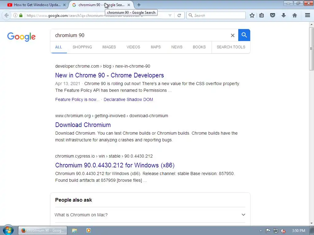
Task: Click the 'People also ask' heading
Action: point(74,200)
